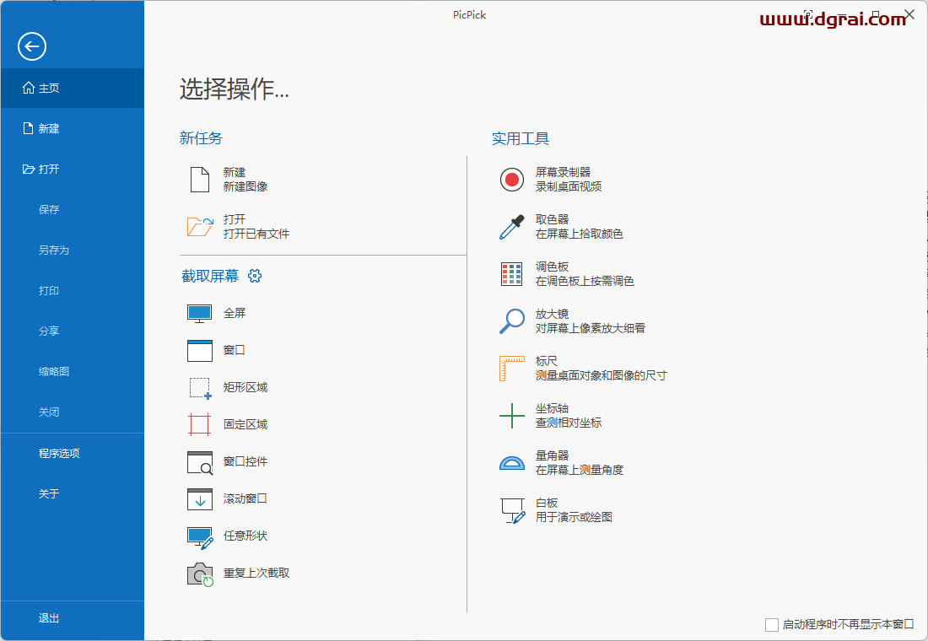928x641 pixels.
Task: Open capture settings gear beside 截取屏幕
Action: click(x=255, y=276)
